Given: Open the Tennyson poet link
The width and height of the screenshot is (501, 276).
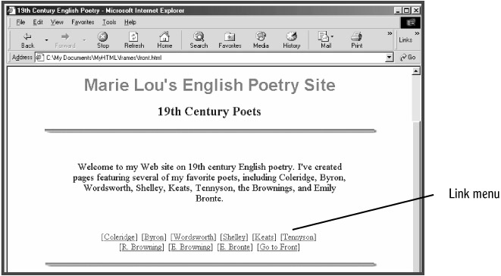Looking at the screenshot, I should [299, 237].
